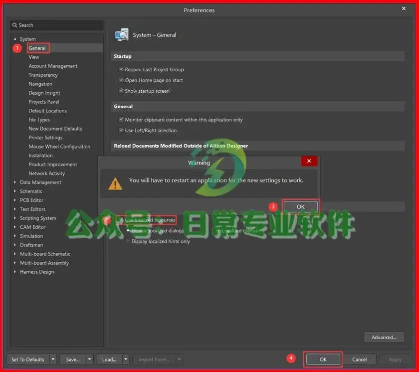419x372 pixels.
Task: Expand the Scripting System node
Action: (15, 218)
